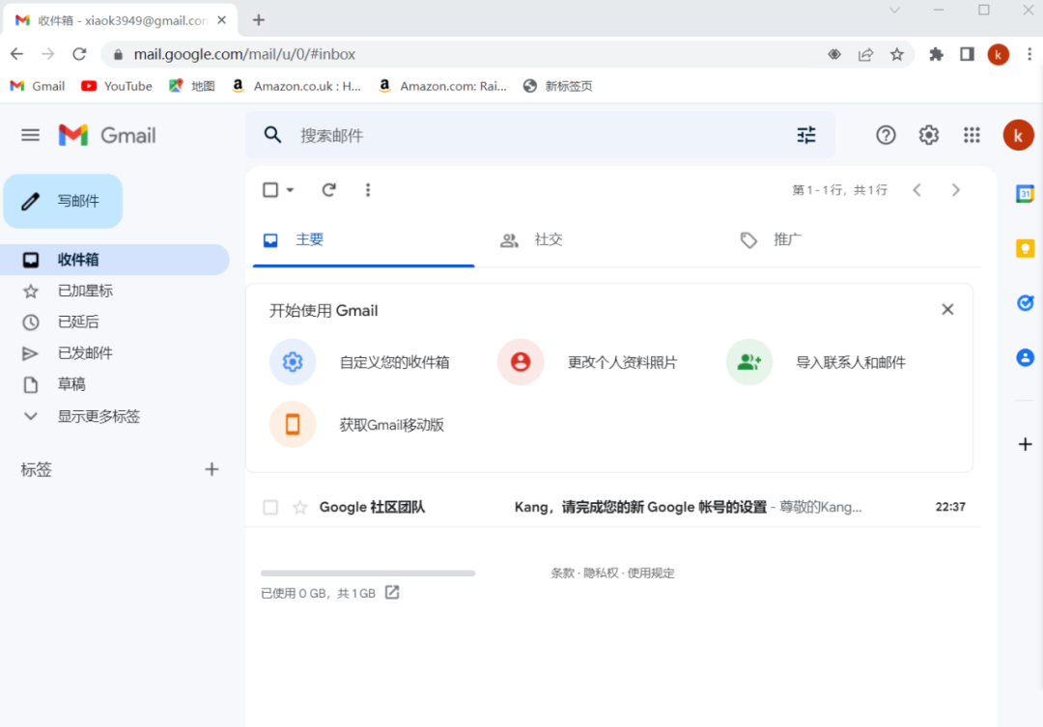Image resolution: width=1043 pixels, height=727 pixels.
Task: Select the email from Google 社区团队
Action: coord(270,506)
